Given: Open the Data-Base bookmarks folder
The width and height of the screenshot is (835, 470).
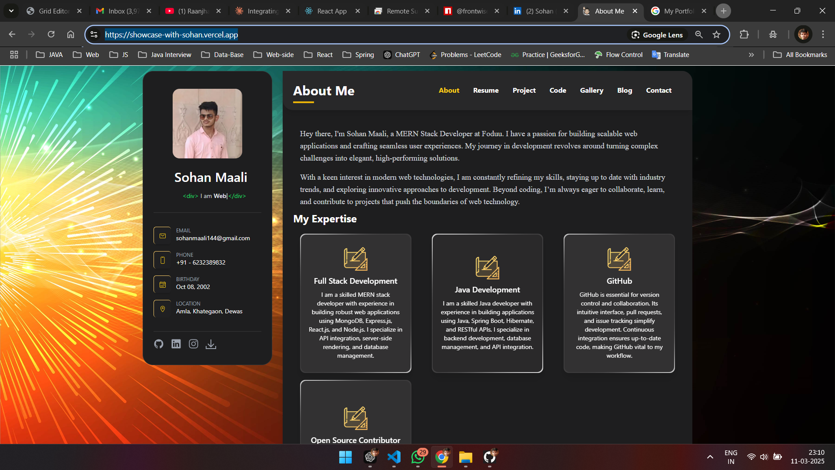Looking at the screenshot, I should pyautogui.click(x=222, y=55).
